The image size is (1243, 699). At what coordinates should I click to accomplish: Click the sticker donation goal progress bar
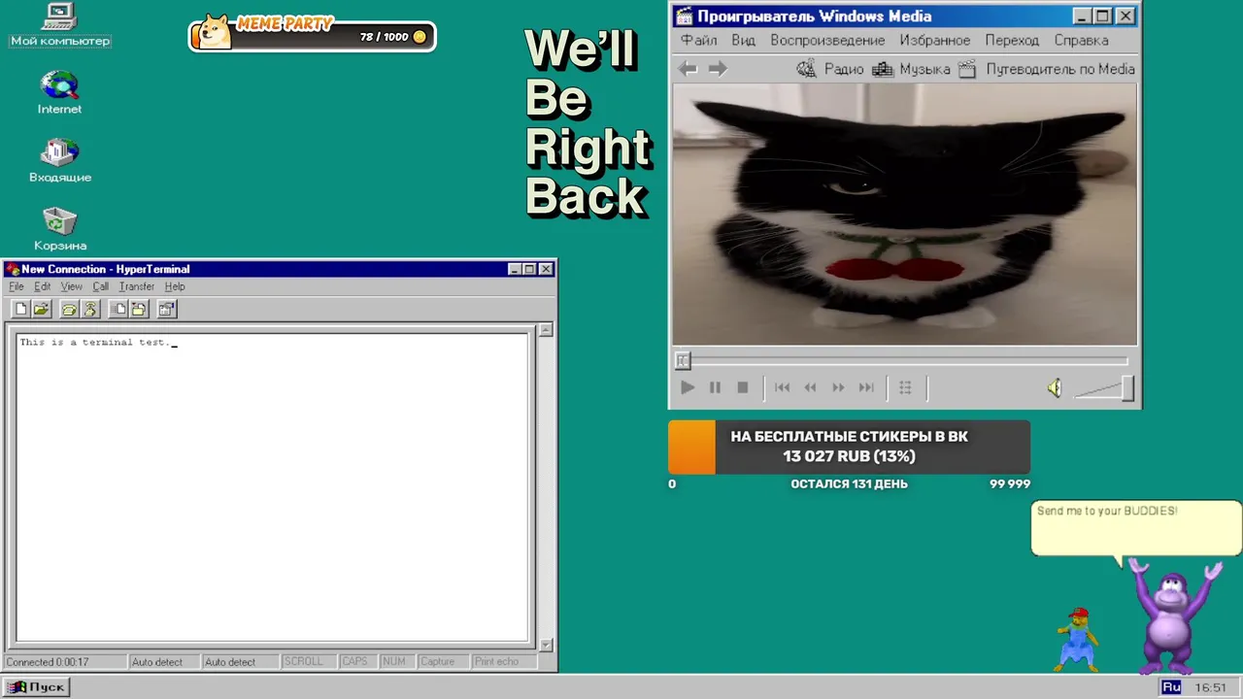849,447
